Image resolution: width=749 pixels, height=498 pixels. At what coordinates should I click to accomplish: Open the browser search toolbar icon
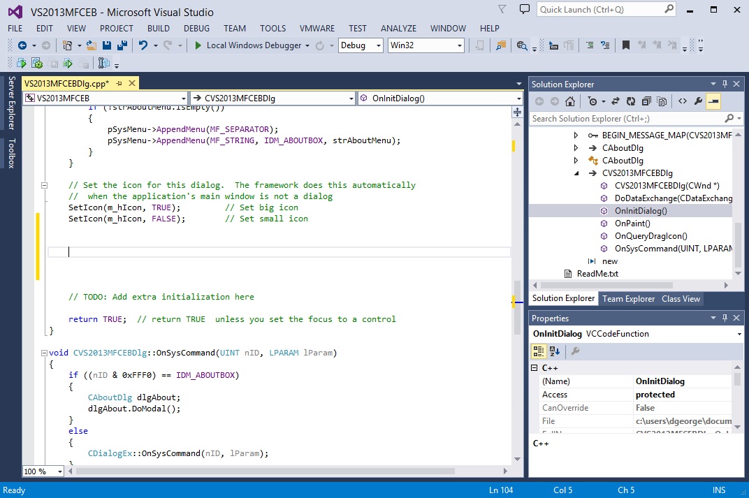(x=522, y=46)
